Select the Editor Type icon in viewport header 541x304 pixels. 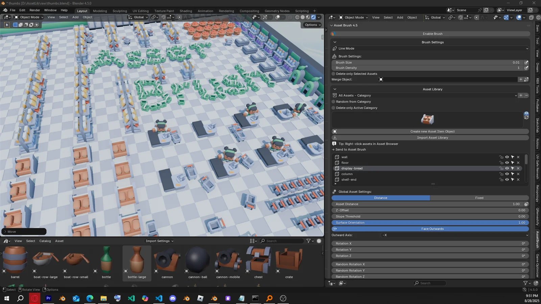coord(6,17)
